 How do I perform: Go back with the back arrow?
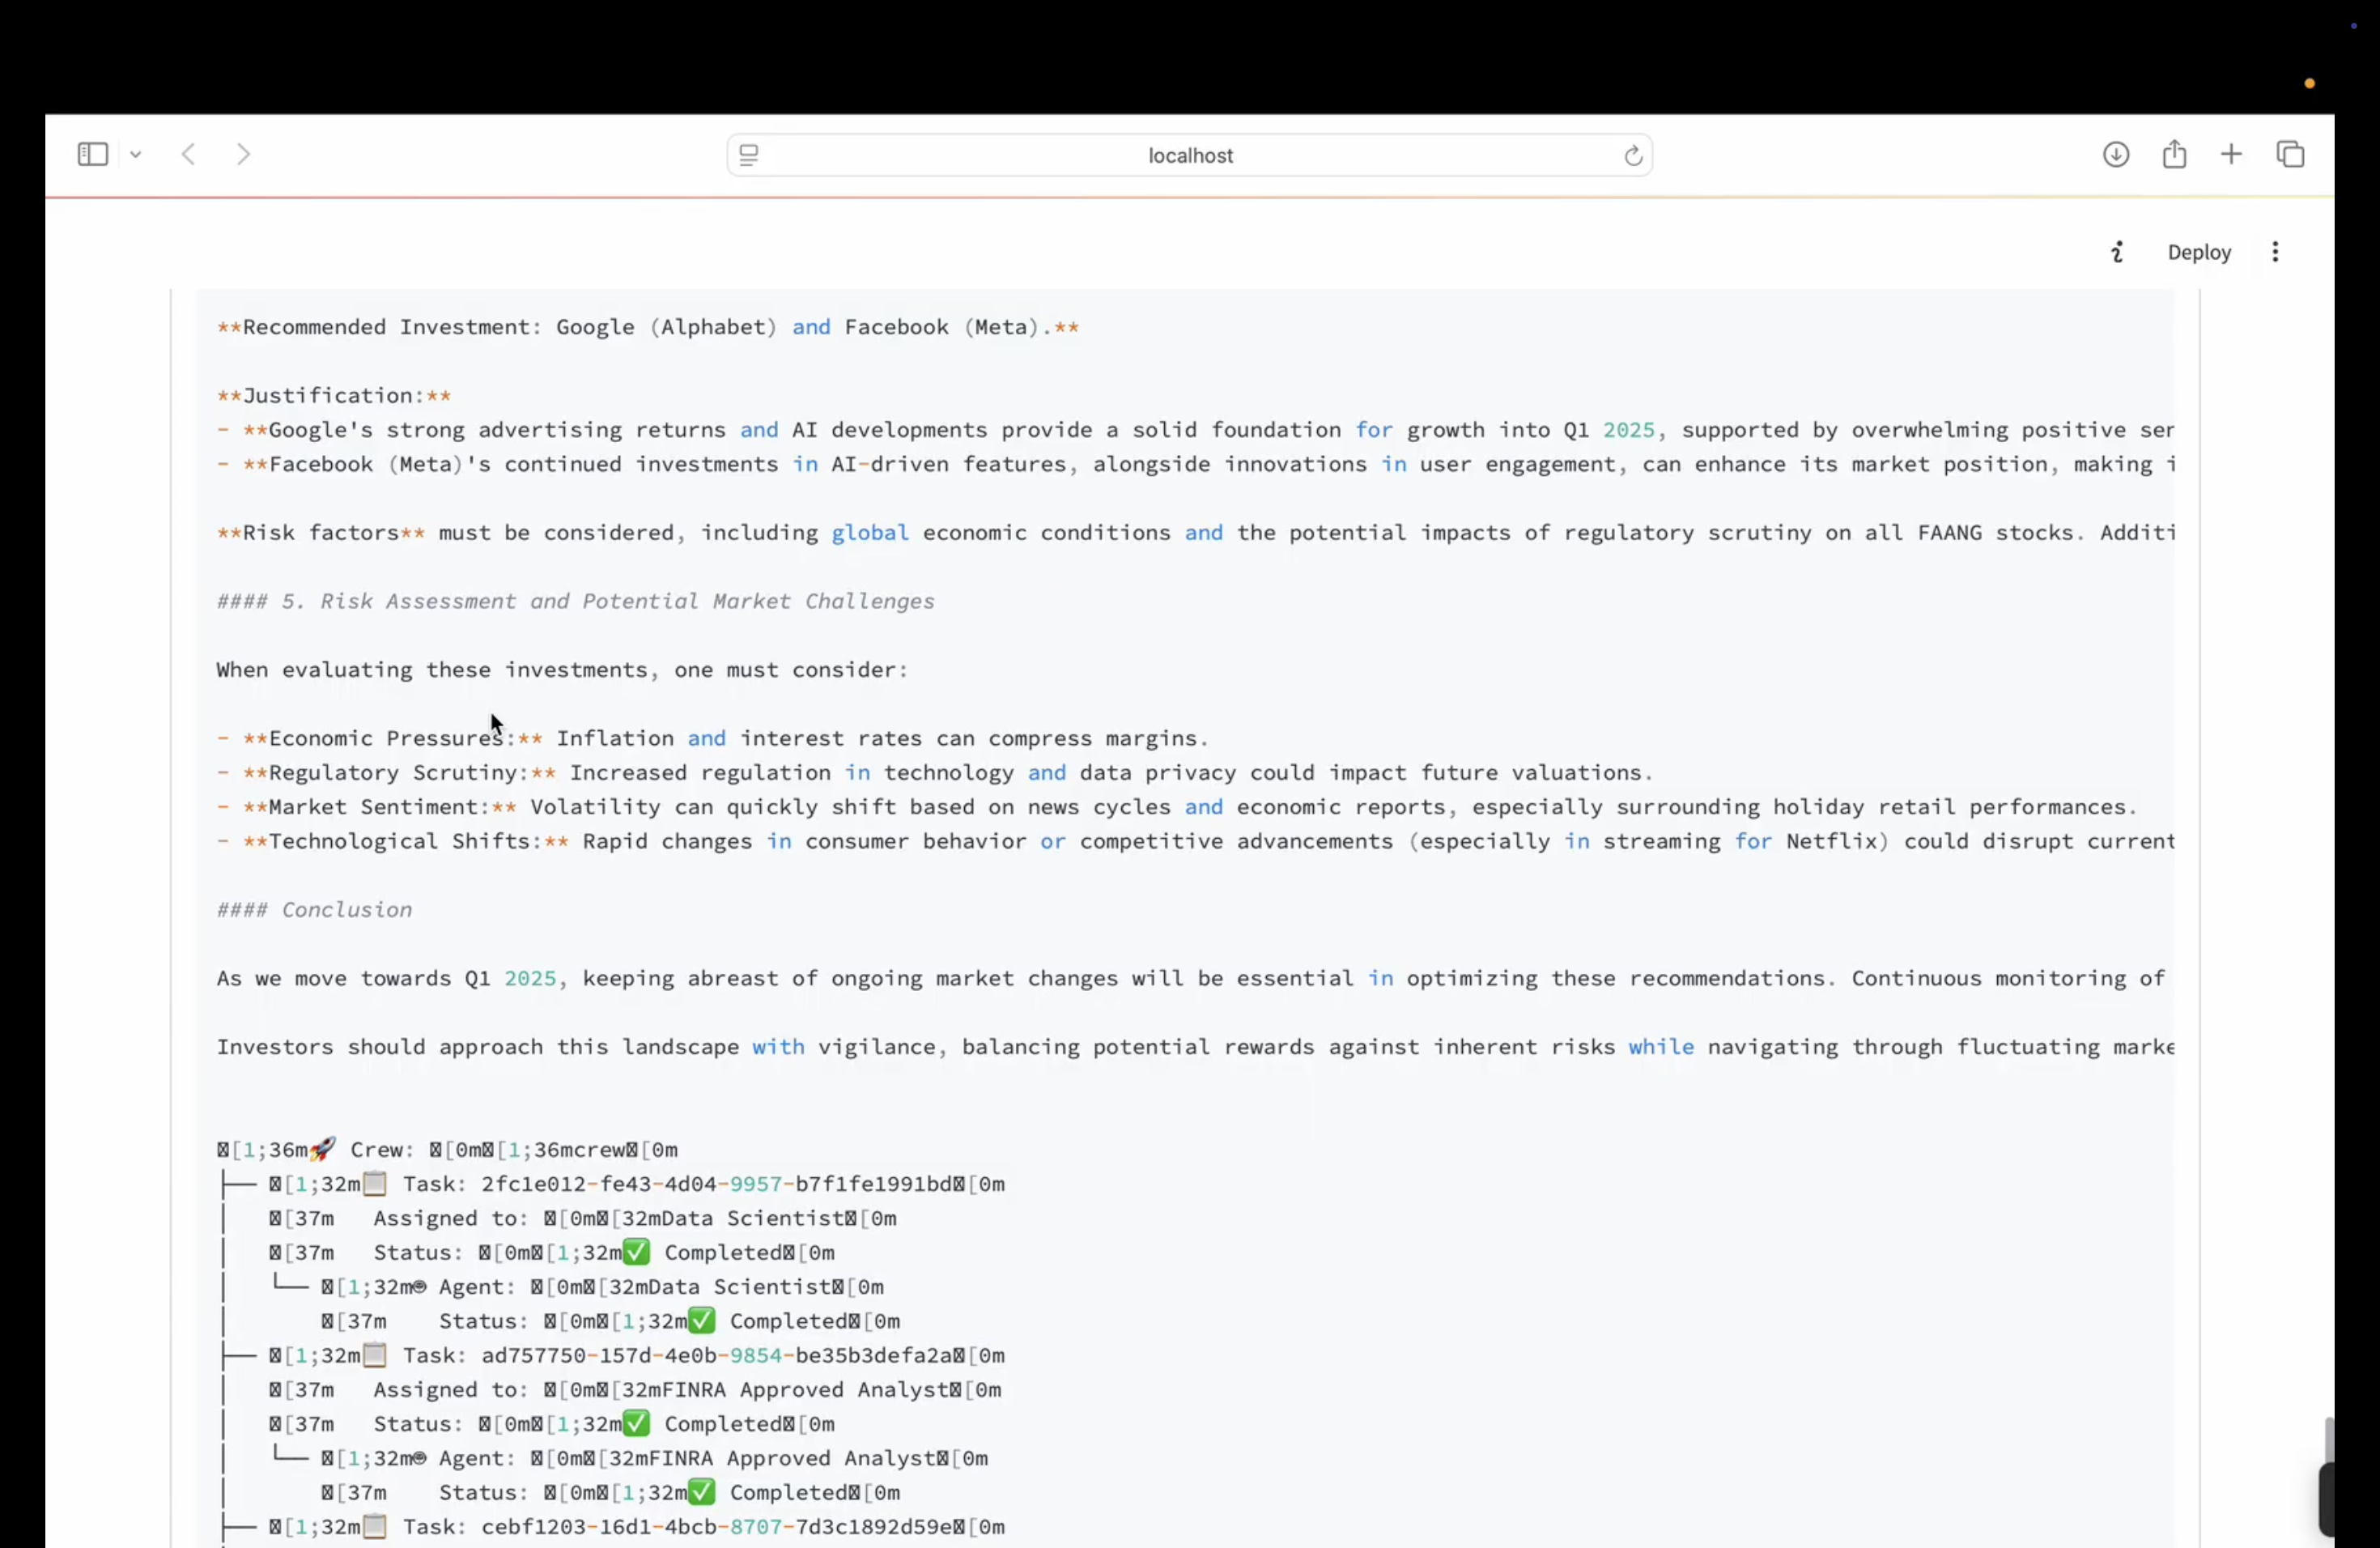click(x=188, y=154)
